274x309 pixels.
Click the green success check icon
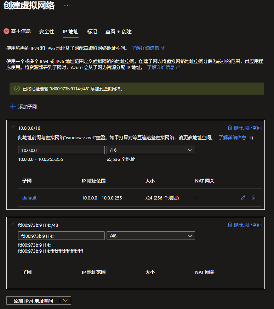(17, 89)
